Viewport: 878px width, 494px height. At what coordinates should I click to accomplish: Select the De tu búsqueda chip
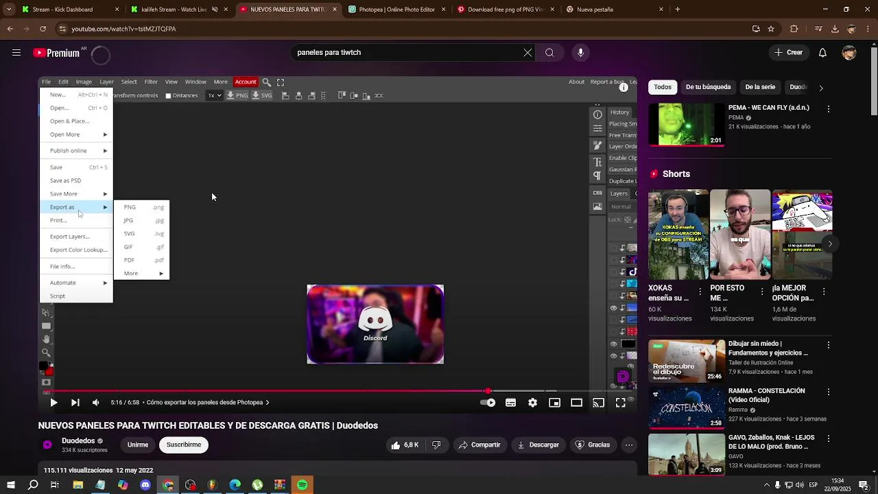[708, 87]
